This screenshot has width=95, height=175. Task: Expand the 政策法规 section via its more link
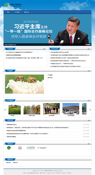(89, 120)
